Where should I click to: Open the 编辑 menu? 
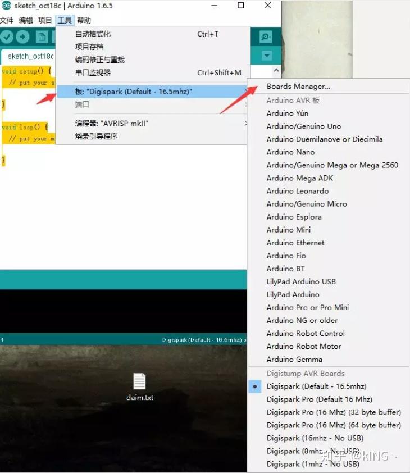[26, 20]
